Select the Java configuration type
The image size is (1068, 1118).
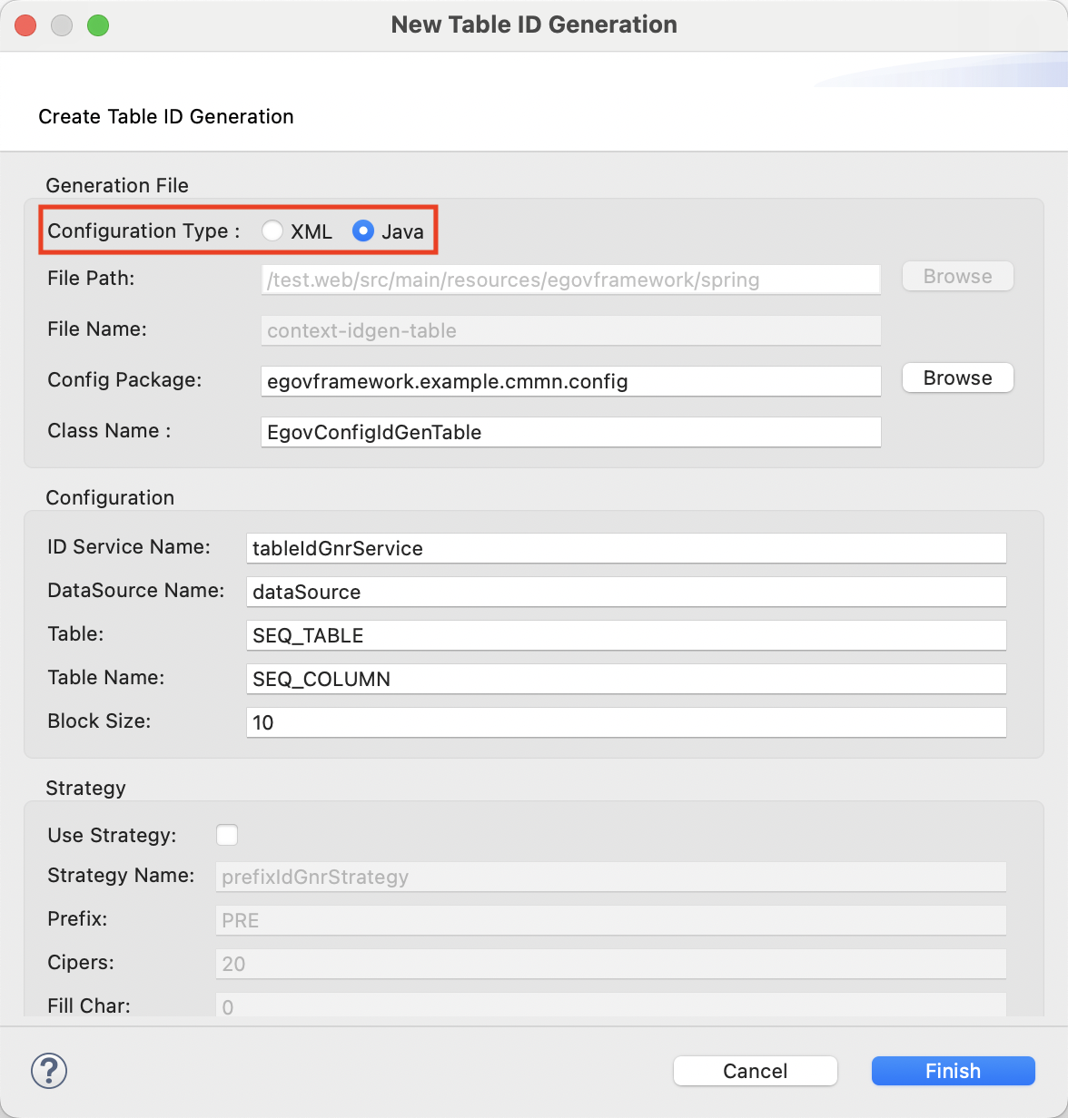pyautogui.click(x=363, y=231)
